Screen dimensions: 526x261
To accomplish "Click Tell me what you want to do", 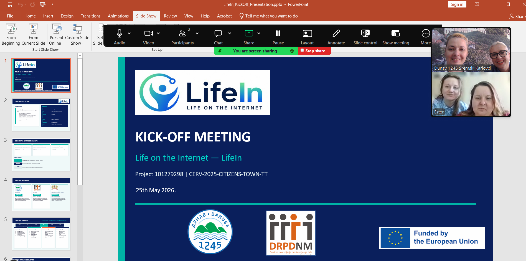I will click(269, 16).
